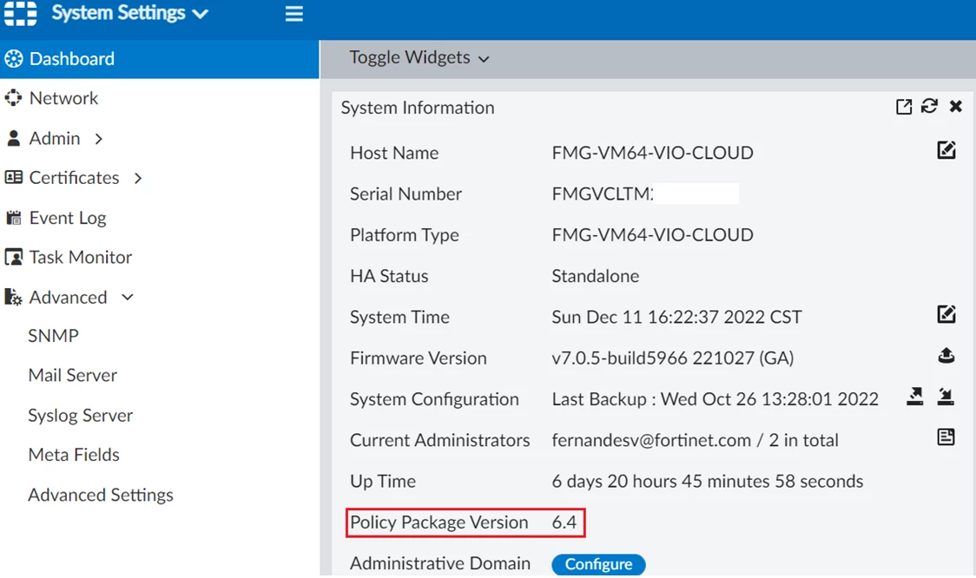Click the Advanced menu label

click(68, 298)
